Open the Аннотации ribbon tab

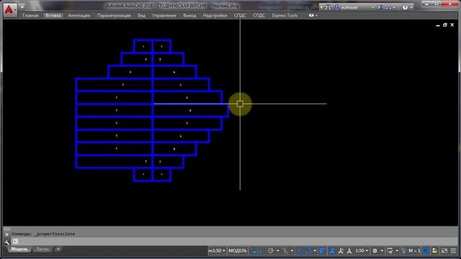coord(79,16)
